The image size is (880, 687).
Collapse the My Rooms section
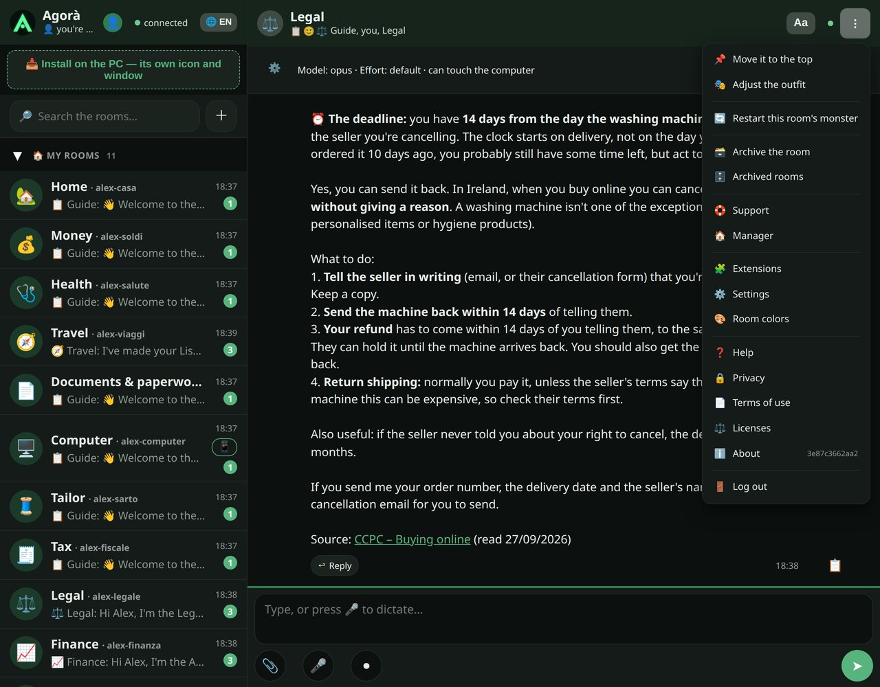[x=18, y=156]
